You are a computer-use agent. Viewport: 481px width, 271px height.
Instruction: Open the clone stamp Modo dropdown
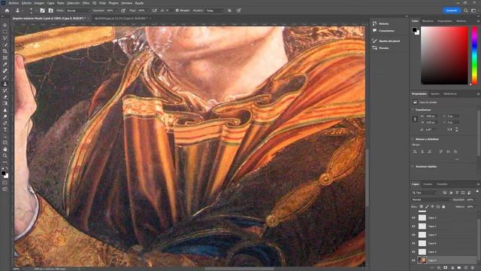pyautogui.click(x=78, y=11)
